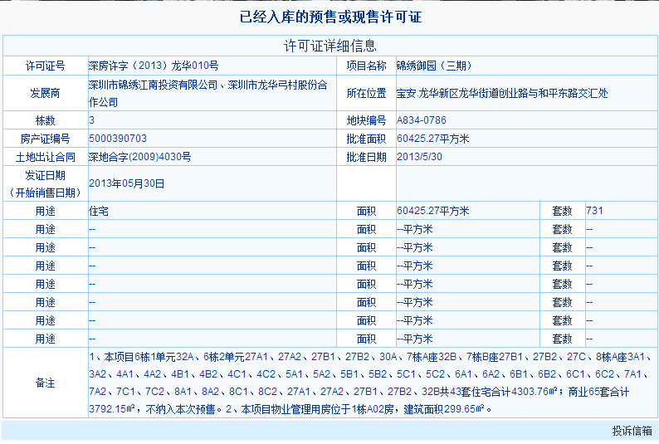
Task: Click land plot number A834-0786
Action: tap(422, 120)
